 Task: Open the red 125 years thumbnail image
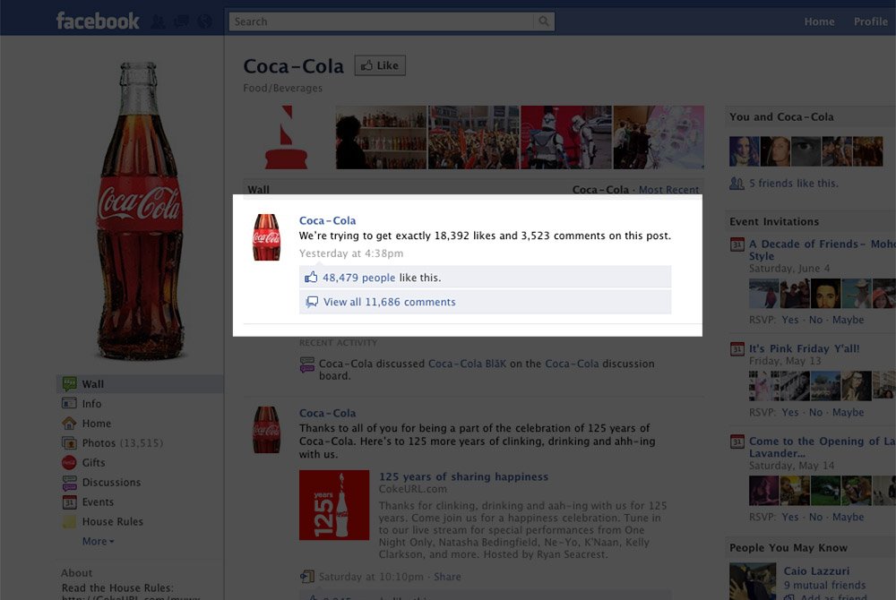coord(334,505)
